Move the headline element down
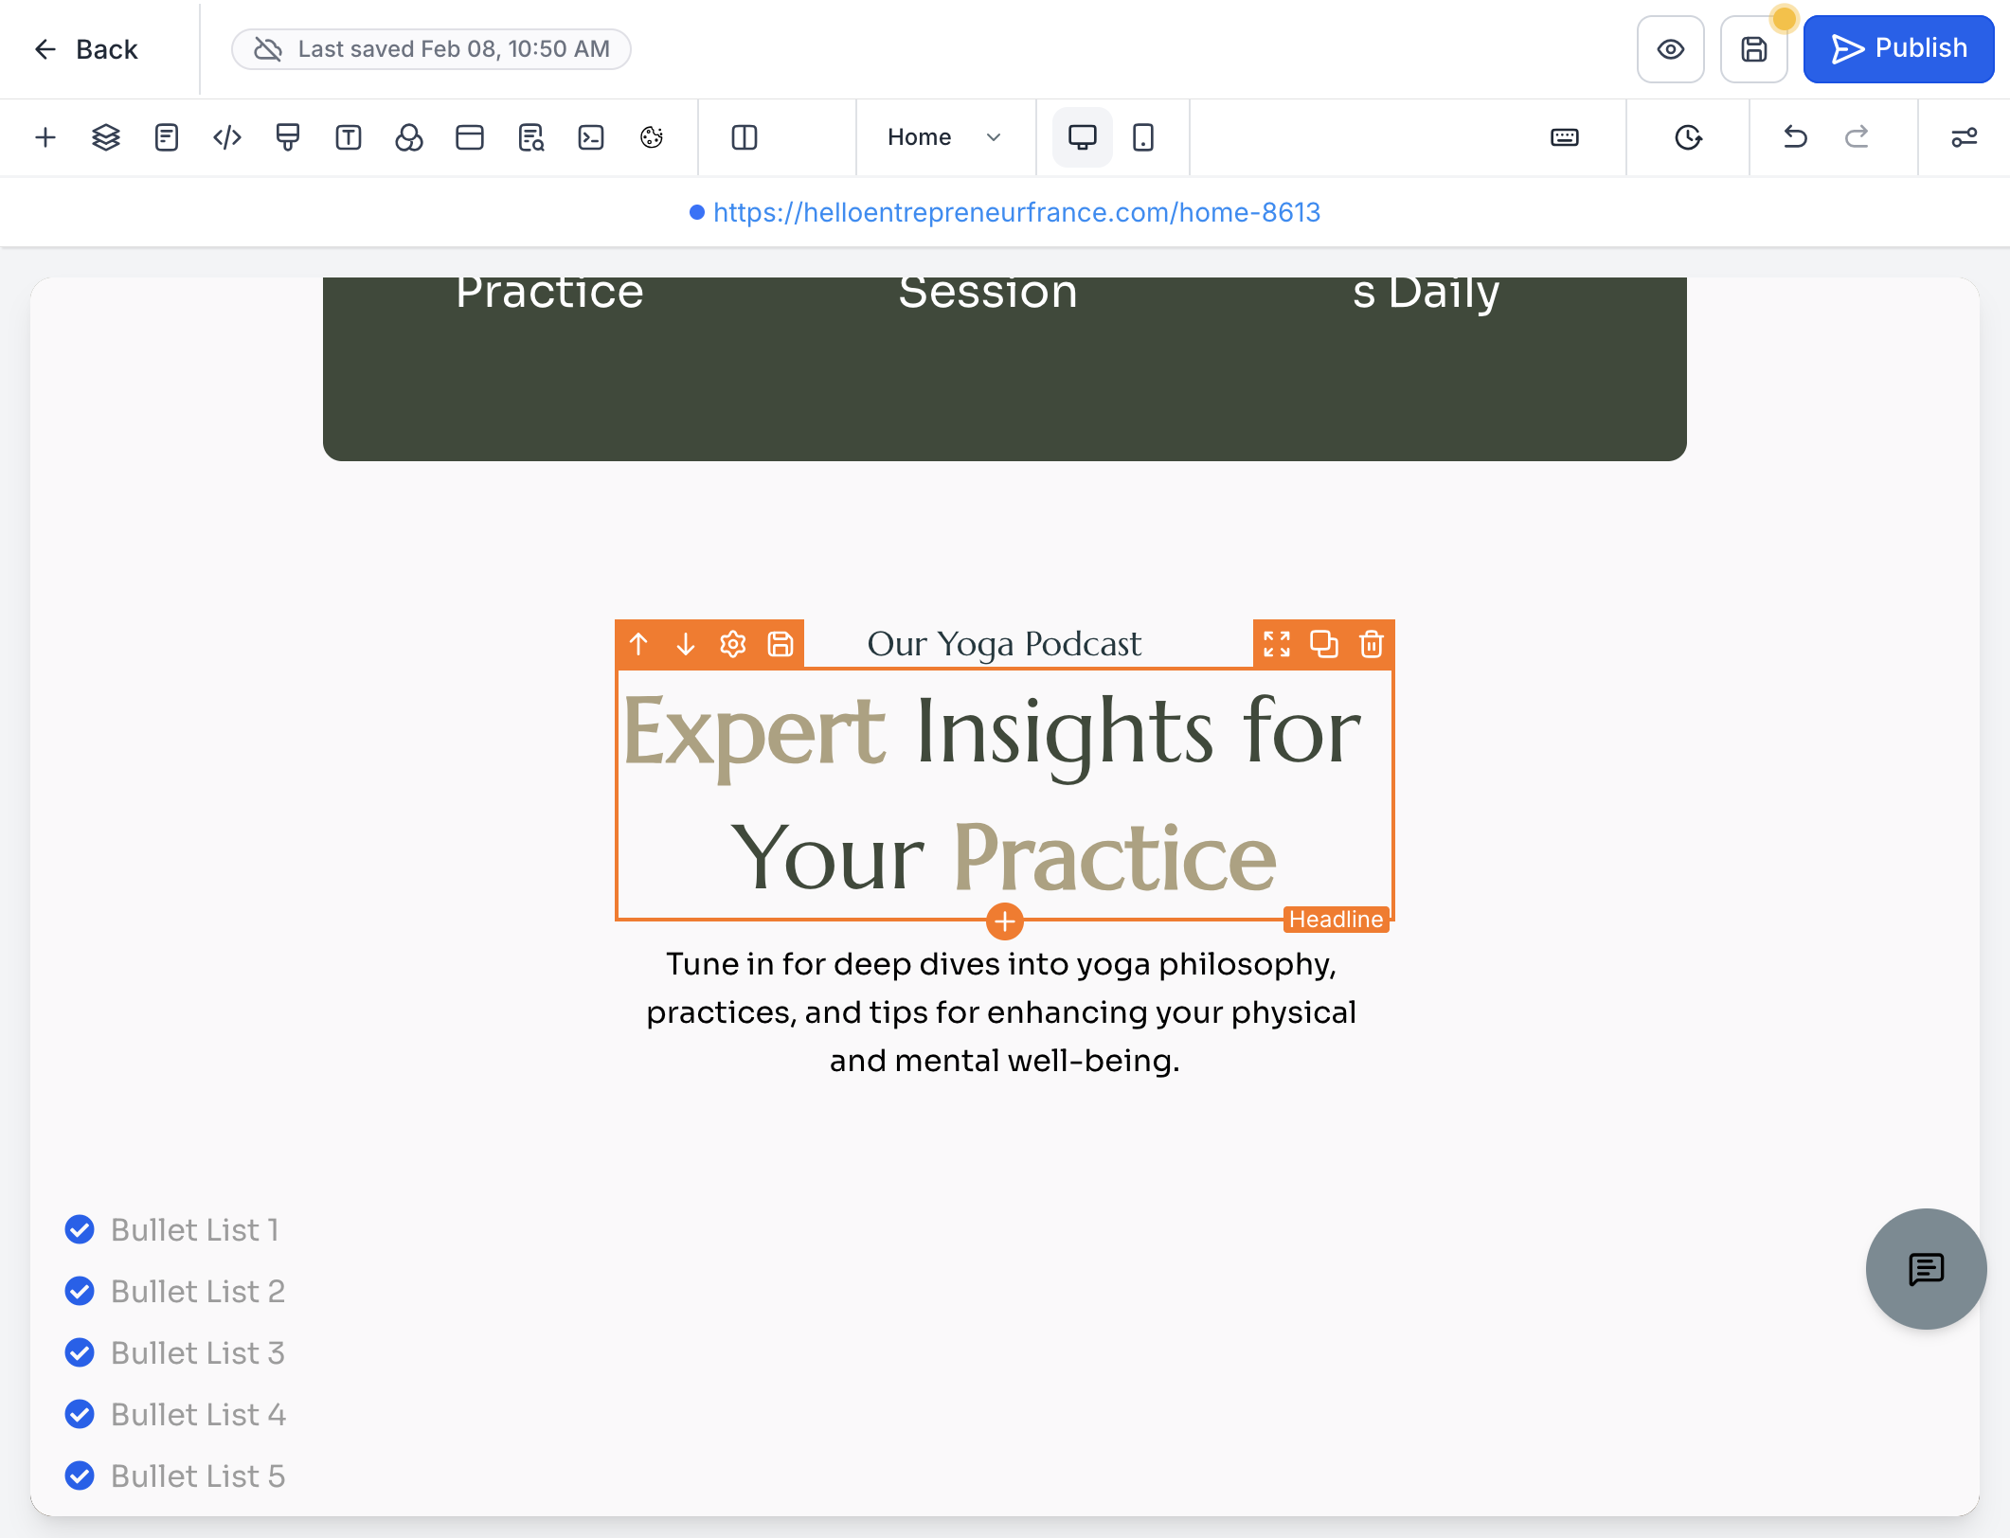The height and width of the screenshot is (1538, 2010). [x=686, y=644]
